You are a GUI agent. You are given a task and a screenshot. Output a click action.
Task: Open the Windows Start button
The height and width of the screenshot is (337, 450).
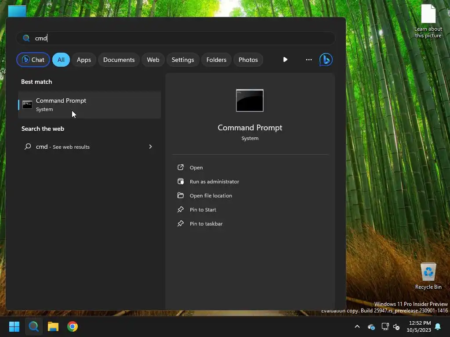14,326
